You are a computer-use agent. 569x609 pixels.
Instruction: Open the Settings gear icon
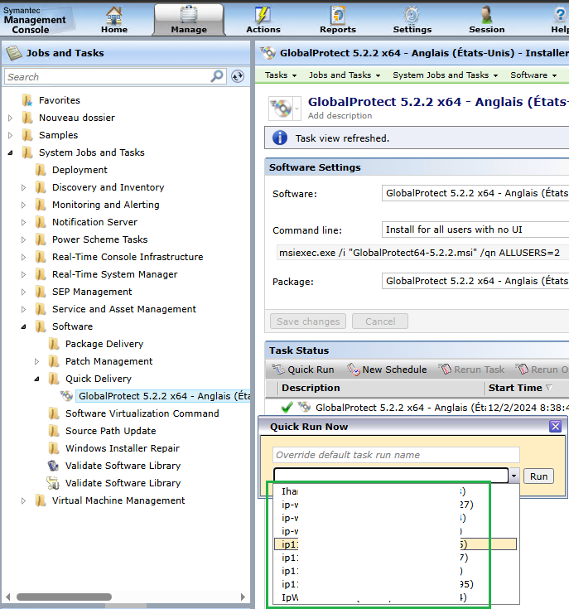tap(412, 15)
